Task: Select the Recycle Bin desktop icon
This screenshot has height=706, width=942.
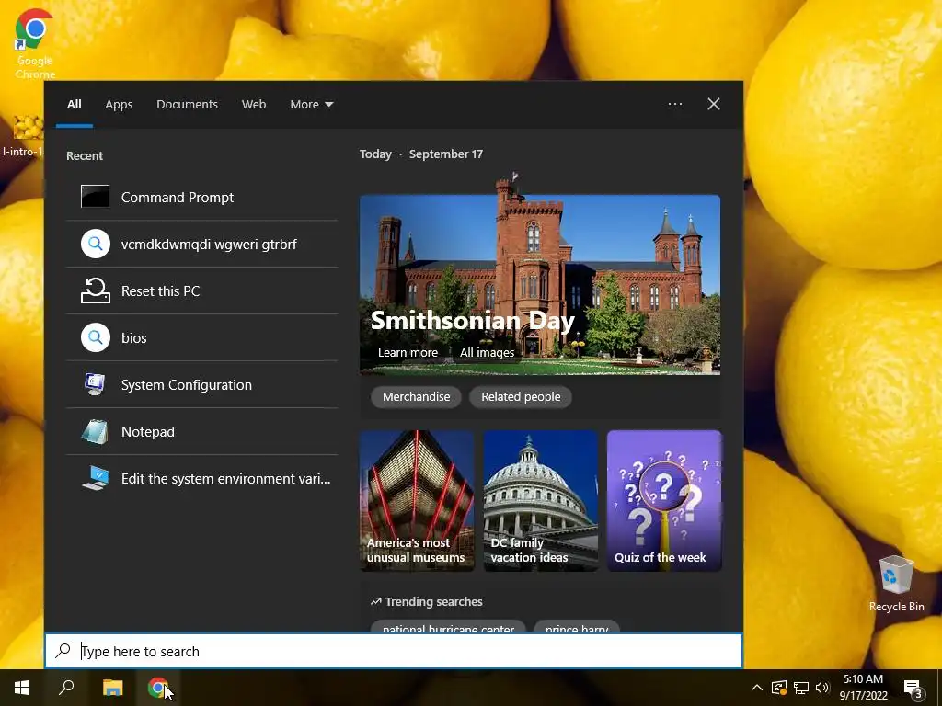Action: pos(896,584)
